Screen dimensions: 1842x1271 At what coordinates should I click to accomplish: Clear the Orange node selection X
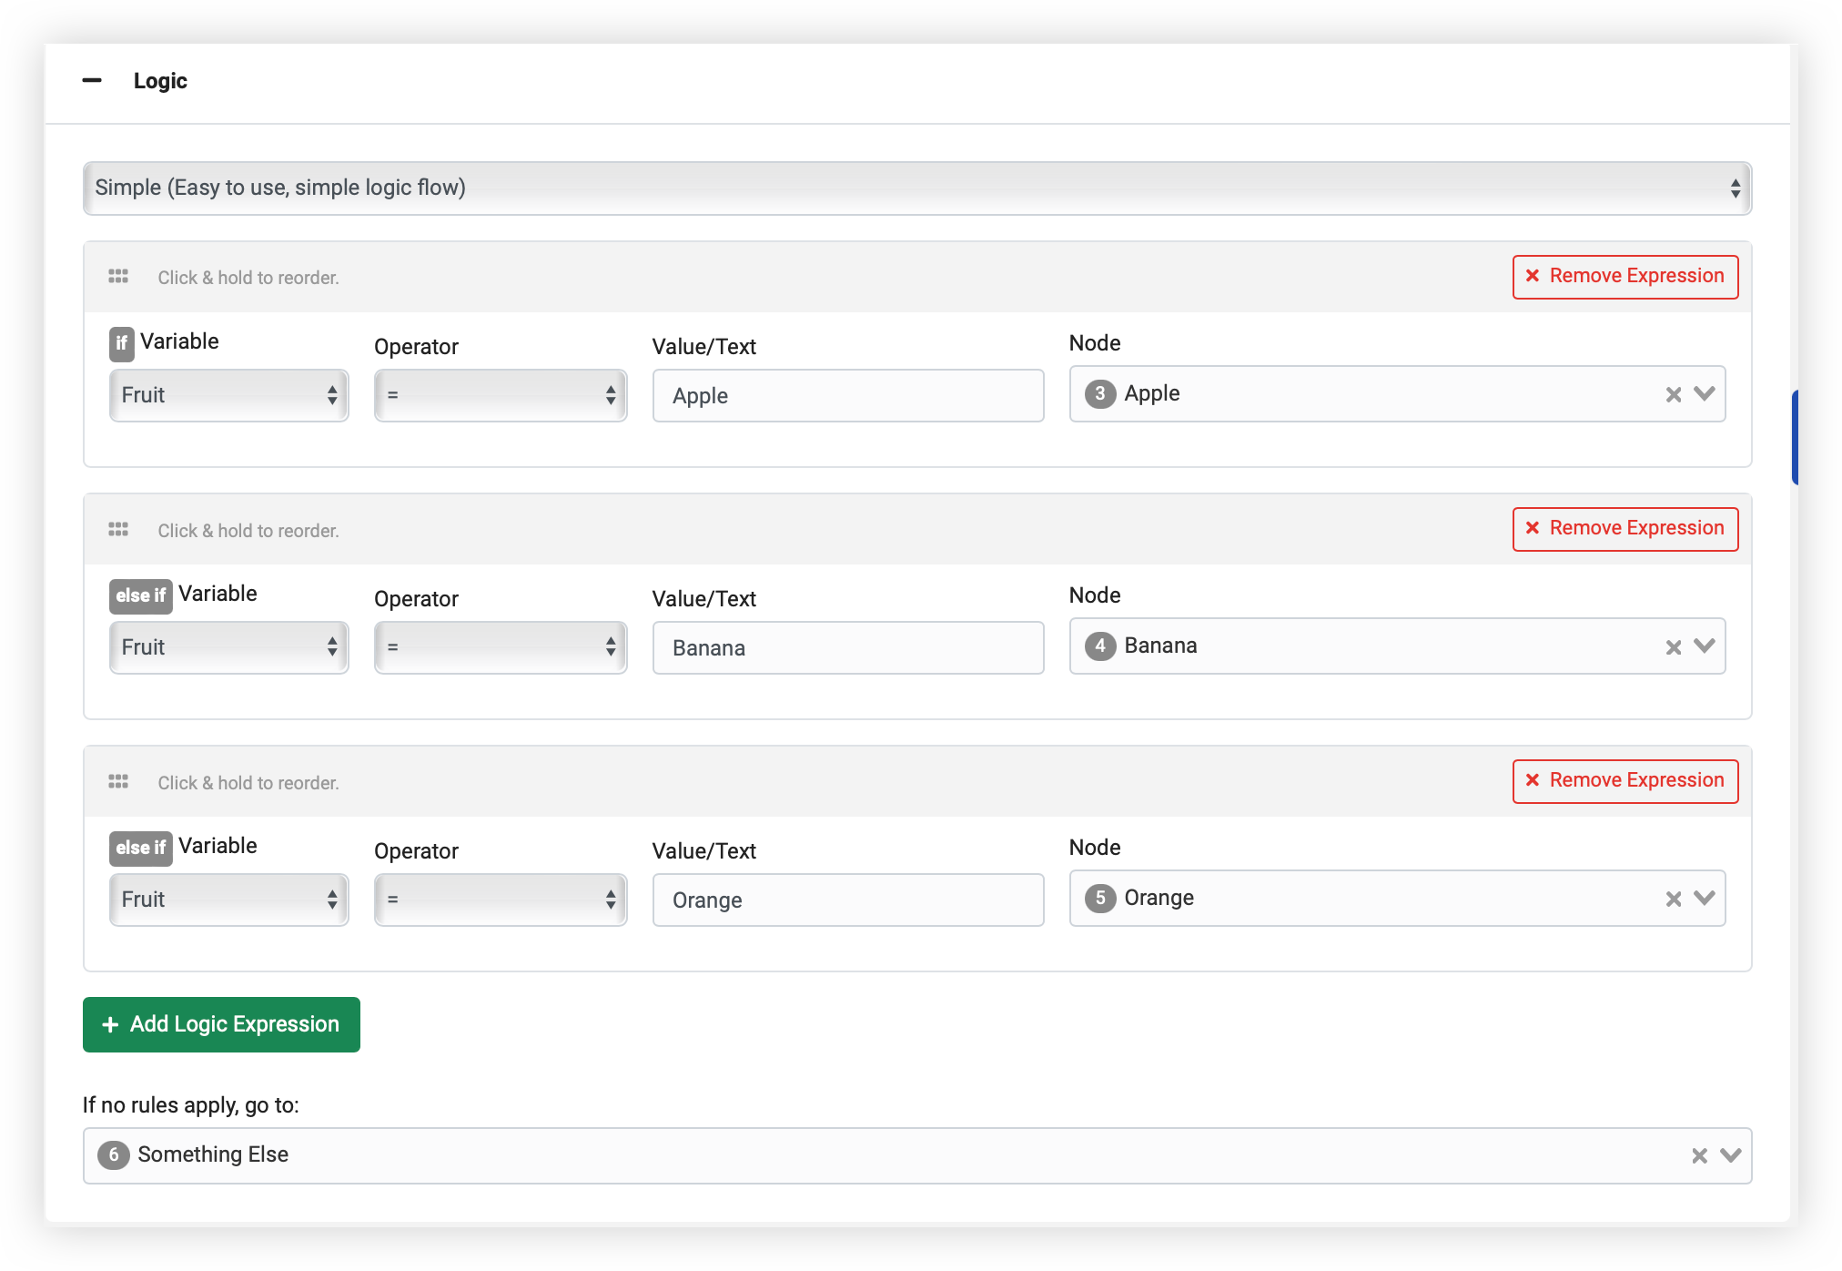pos(1673,900)
